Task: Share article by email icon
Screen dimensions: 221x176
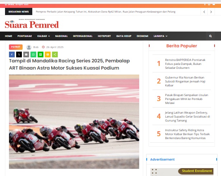Action: [x=26, y=54]
